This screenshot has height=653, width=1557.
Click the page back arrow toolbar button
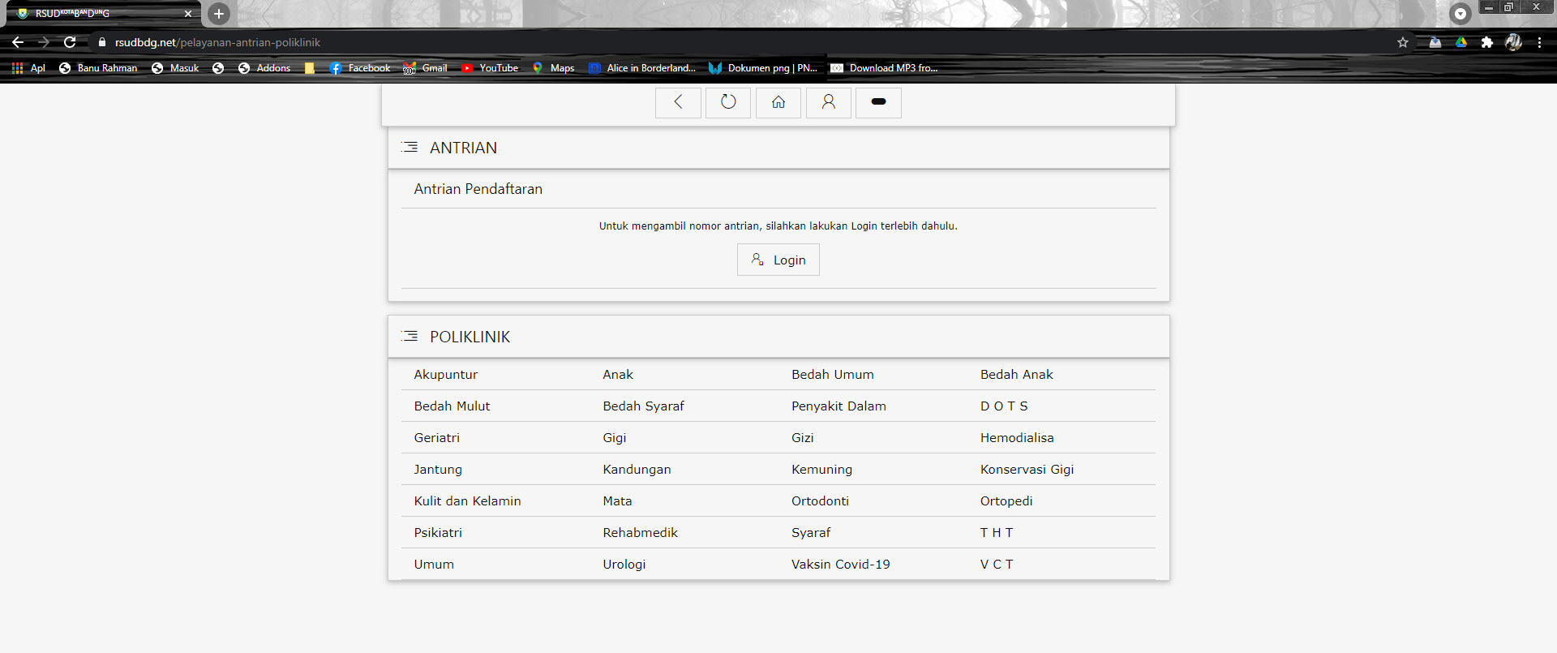[678, 102]
